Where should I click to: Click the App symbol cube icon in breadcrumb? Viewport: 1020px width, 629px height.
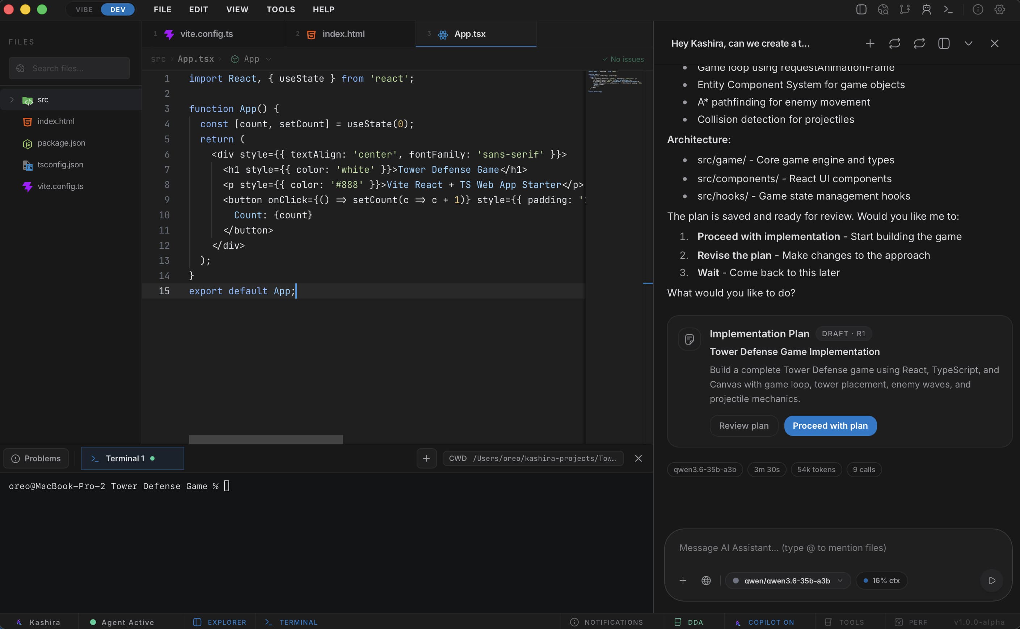(235, 59)
